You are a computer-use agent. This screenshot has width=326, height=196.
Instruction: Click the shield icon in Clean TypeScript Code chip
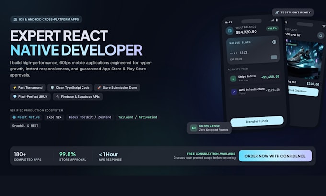pyautogui.click(x=52, y=88)
